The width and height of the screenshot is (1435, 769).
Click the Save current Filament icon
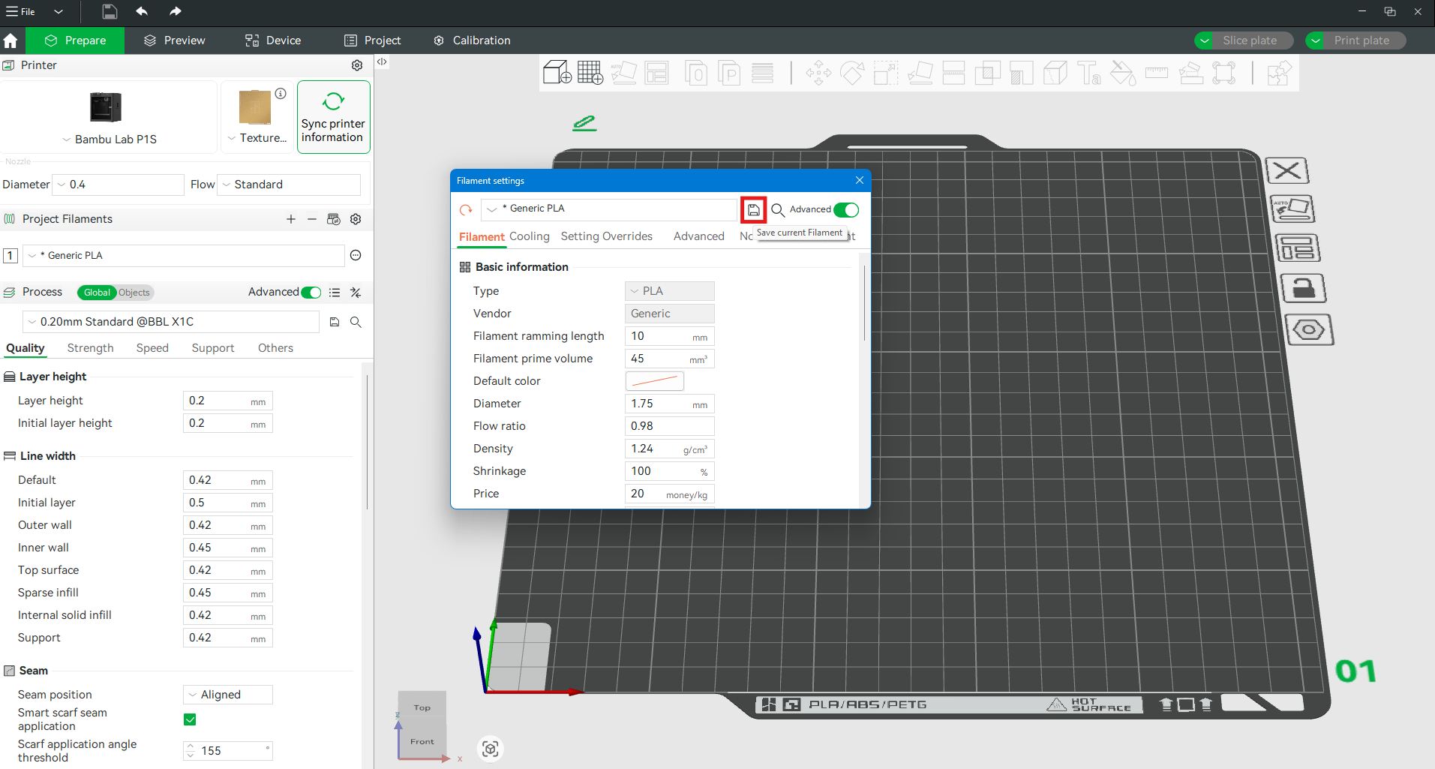[x=753, y=210]
